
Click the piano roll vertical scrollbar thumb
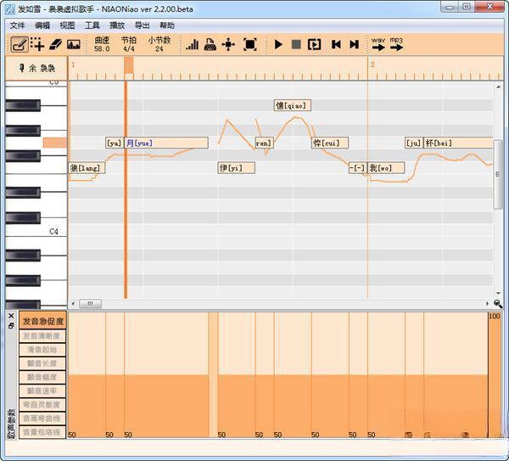[498, 174]
